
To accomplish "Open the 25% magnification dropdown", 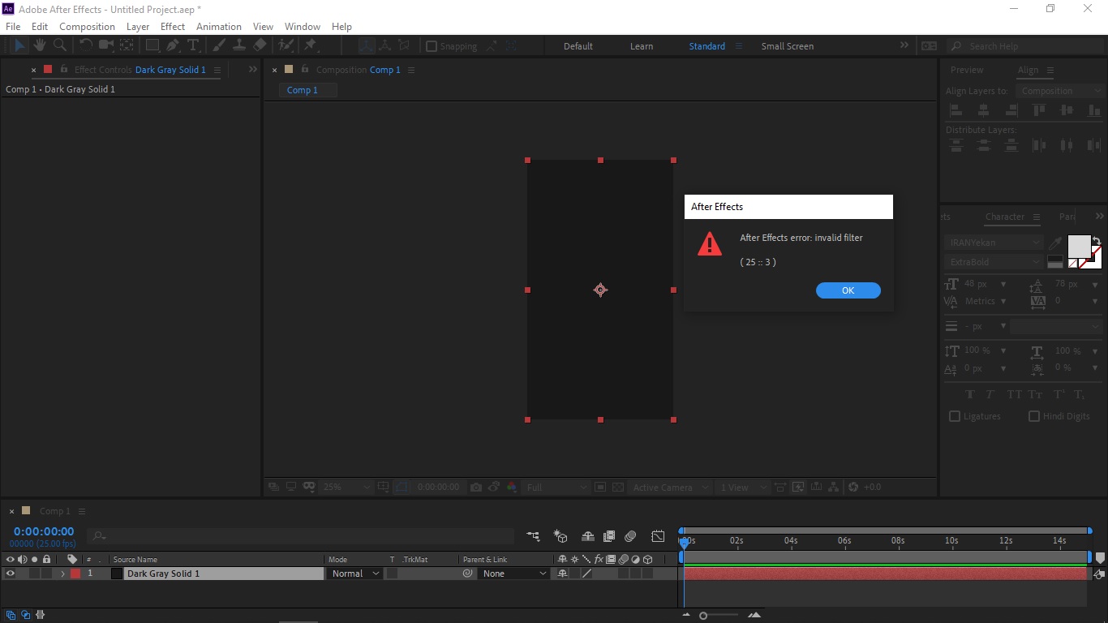I will [346, 488].
